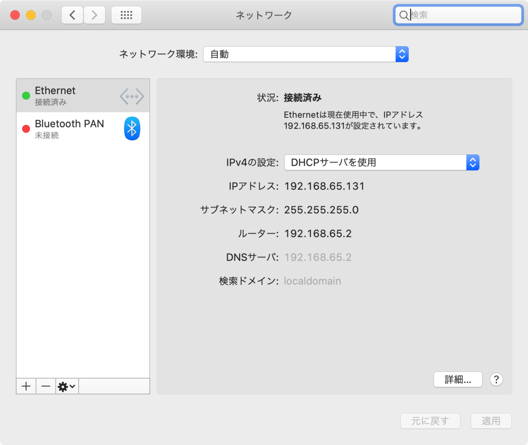Remove selected service with minus button
528x445 pixels.
(x=46, y=386)
